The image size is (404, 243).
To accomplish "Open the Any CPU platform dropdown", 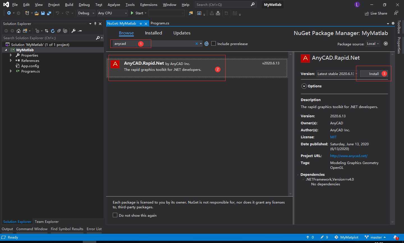I will pos(112,13).
